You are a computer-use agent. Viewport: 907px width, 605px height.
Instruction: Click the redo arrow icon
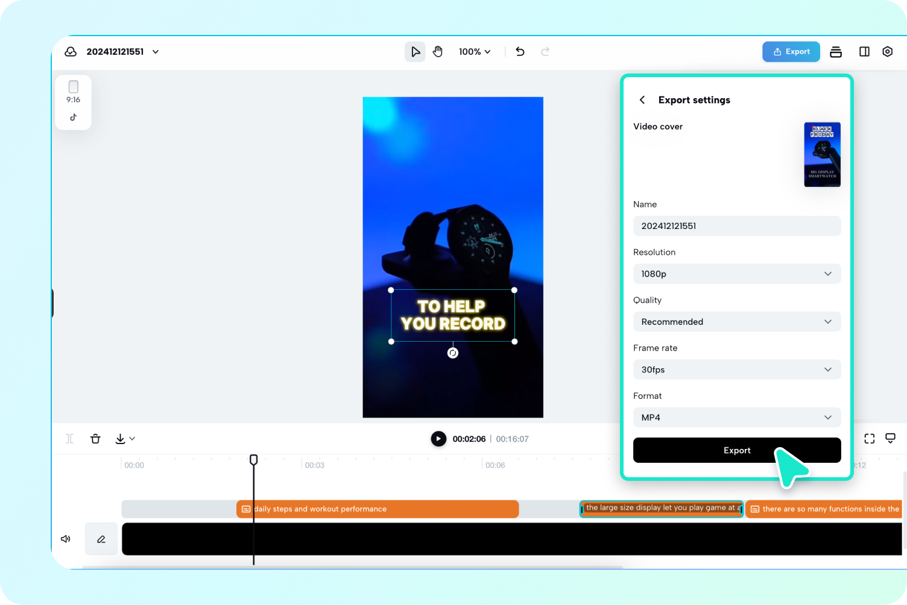(545, 51)
